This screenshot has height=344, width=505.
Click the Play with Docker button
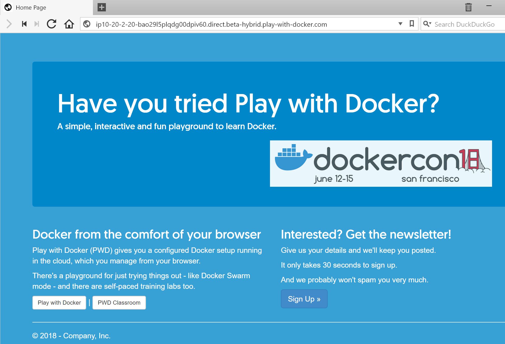point(59,303)
